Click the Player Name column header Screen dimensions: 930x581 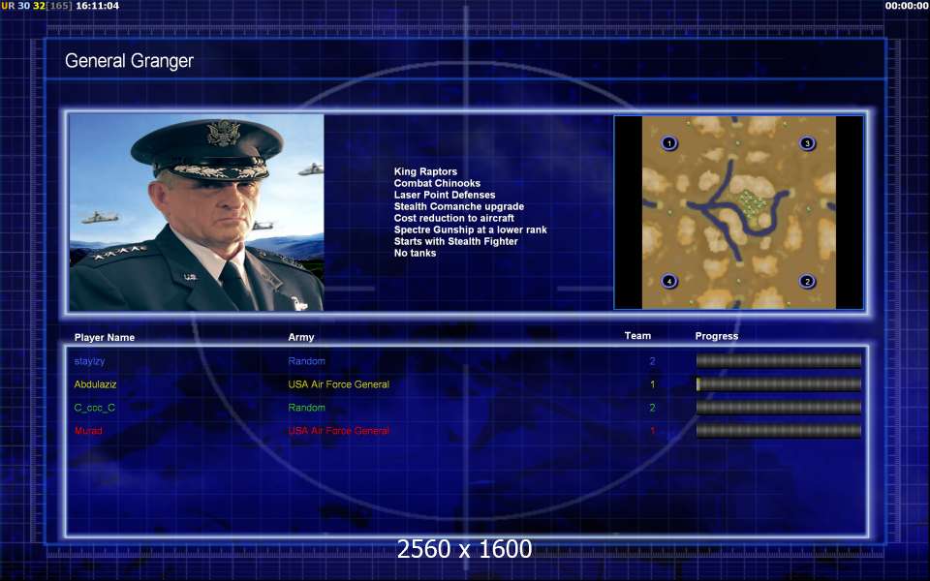click(105, 337)
